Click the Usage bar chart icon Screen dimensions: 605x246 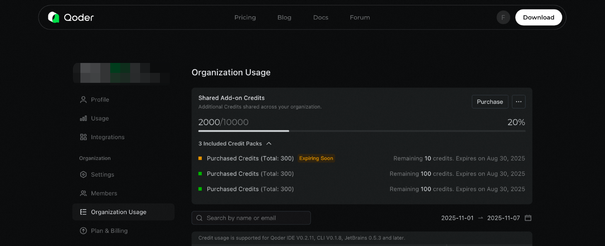pyautogui.click(x=83, y=118)
